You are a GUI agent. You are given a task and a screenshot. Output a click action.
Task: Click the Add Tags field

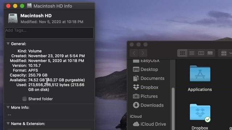click(x=49, y=33)
